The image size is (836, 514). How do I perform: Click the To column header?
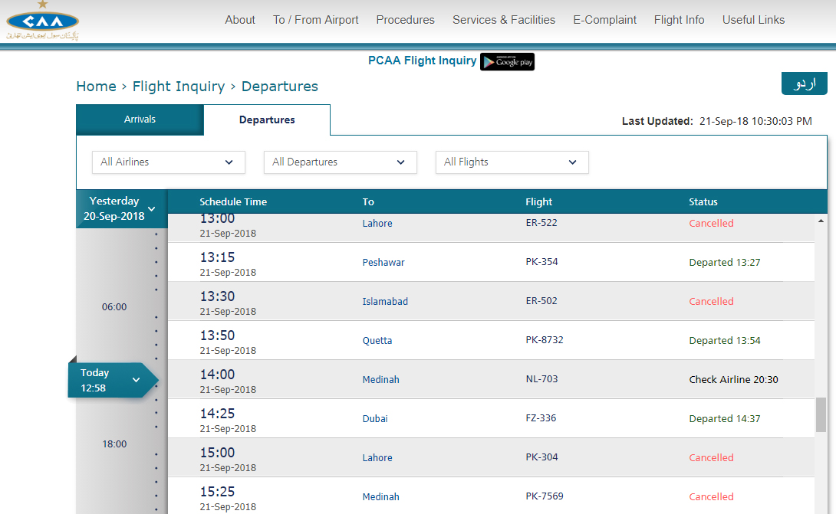(368, 202)
